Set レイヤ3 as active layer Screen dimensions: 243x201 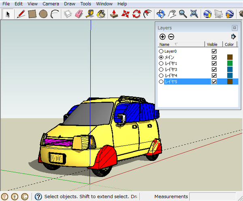161,69
